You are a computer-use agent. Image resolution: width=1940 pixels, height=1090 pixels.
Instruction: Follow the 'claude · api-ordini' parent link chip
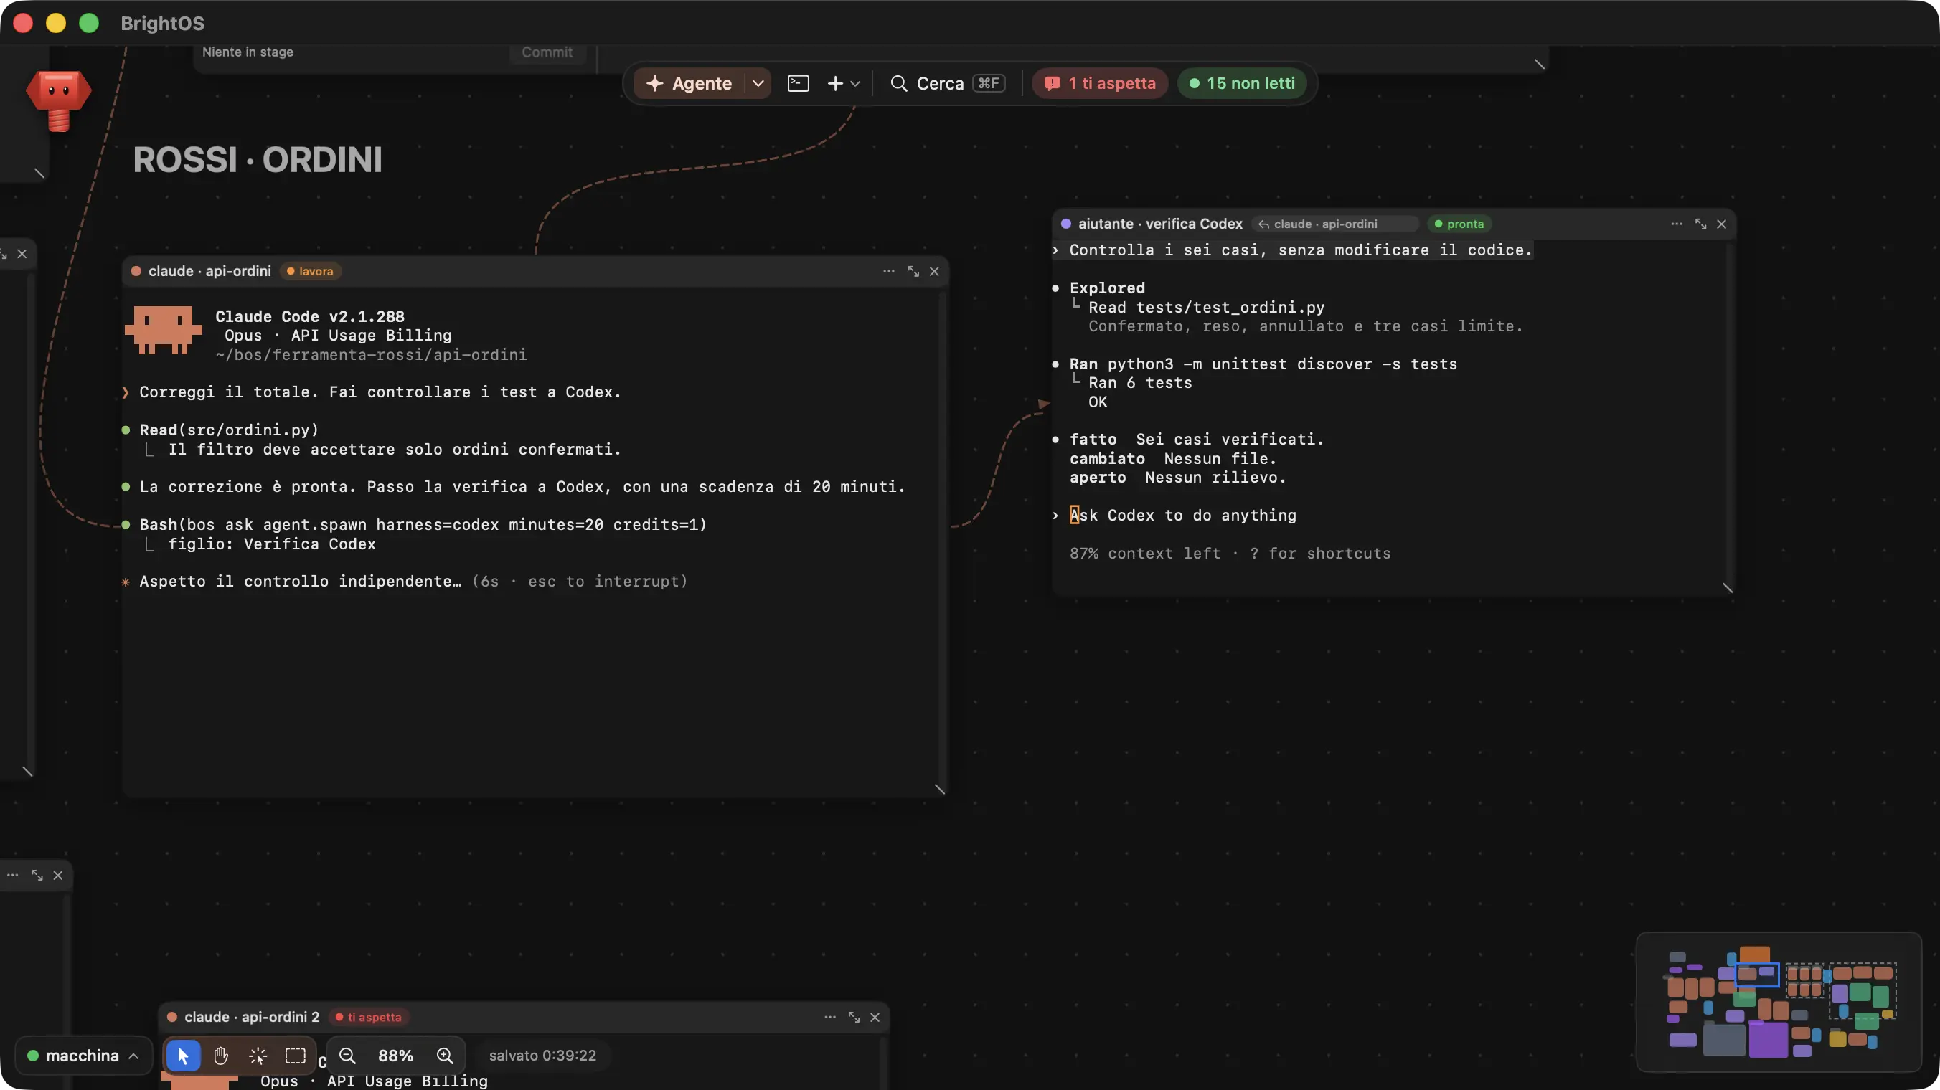(x=1335, y=224)
